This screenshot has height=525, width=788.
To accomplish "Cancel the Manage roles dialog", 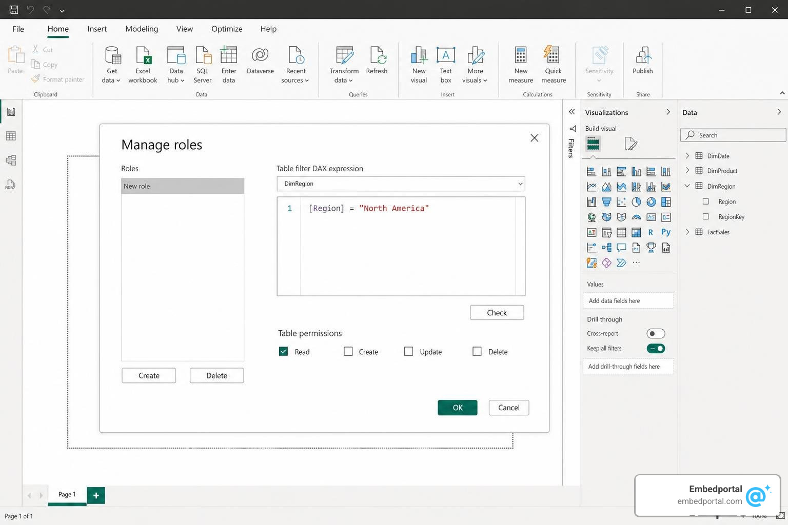I will tap(509, 408).
